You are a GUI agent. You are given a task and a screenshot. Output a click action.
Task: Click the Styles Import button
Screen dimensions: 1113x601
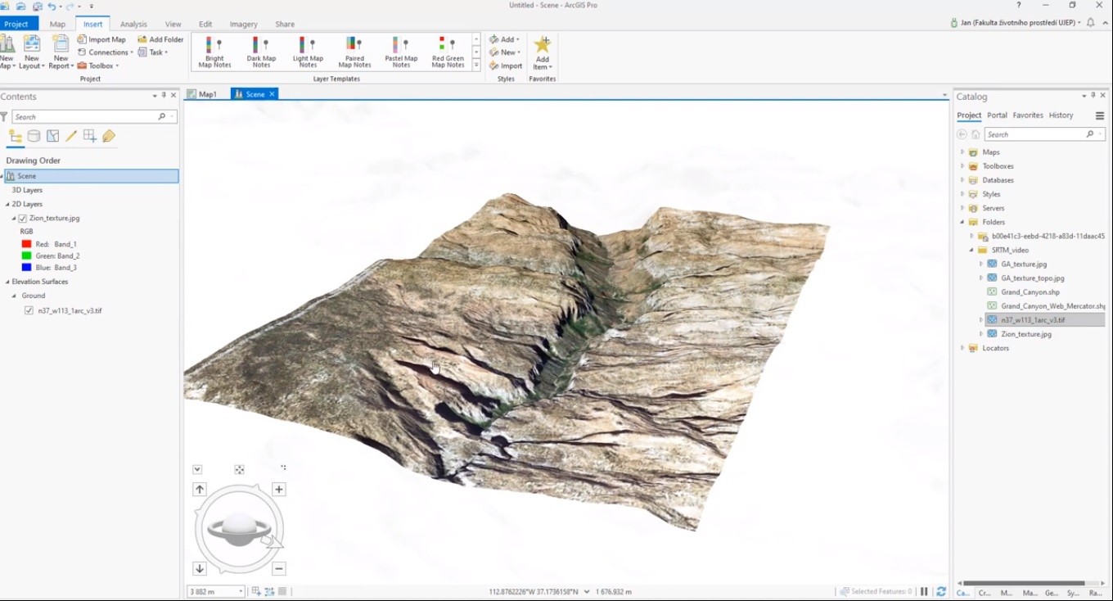click(506, 66)
